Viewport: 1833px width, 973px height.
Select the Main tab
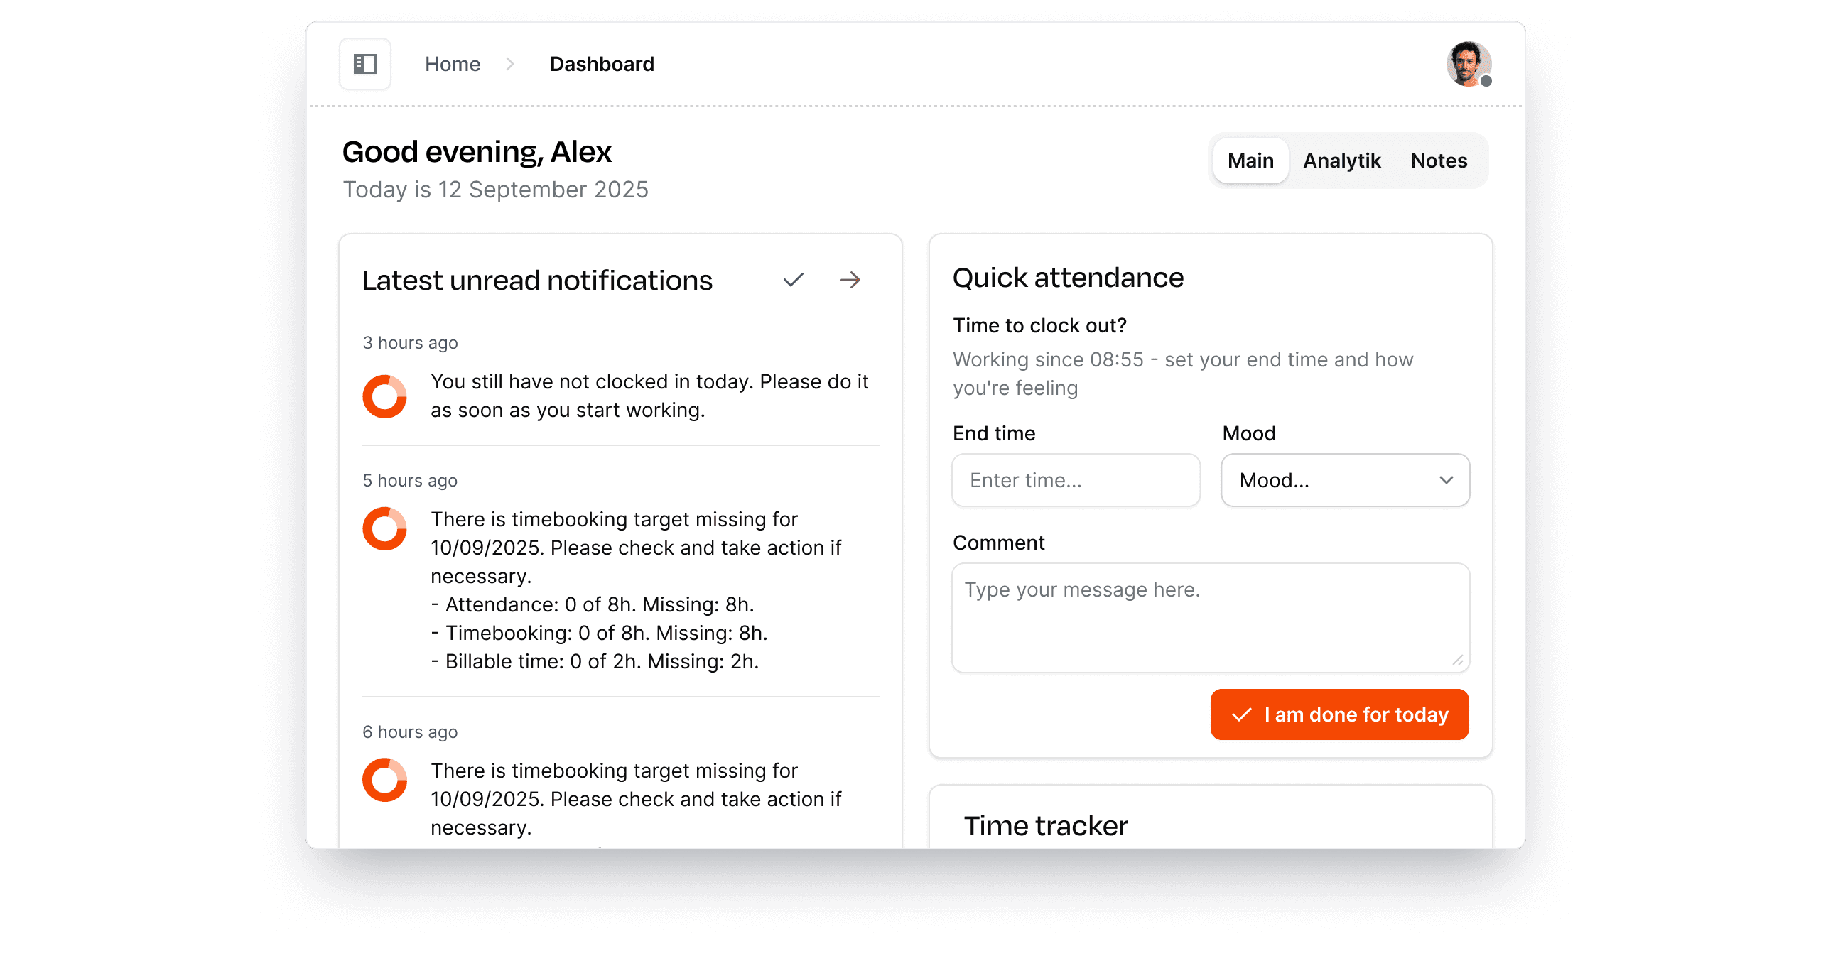pos(1250,161)
